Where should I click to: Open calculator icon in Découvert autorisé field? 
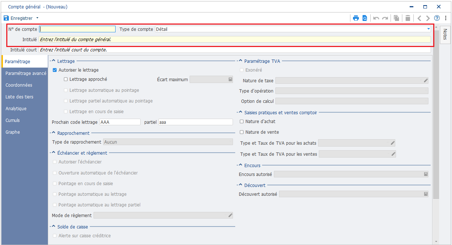coord(425,194)
